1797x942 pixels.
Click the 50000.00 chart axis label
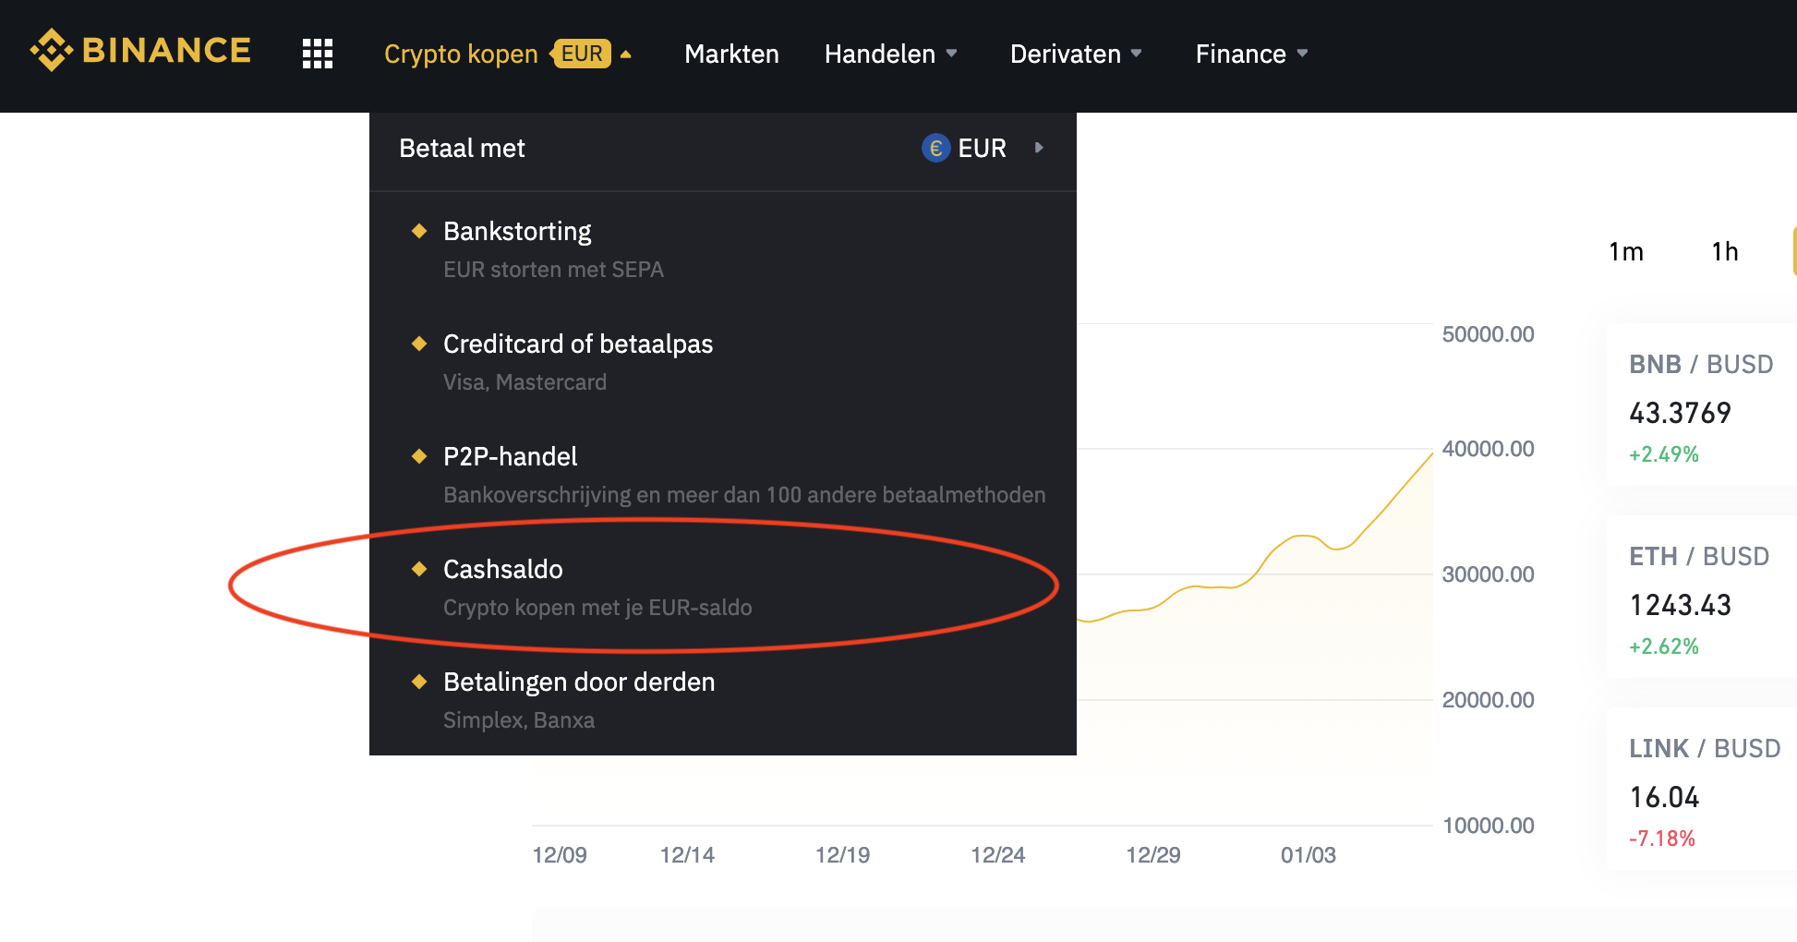coord(1488,334)
